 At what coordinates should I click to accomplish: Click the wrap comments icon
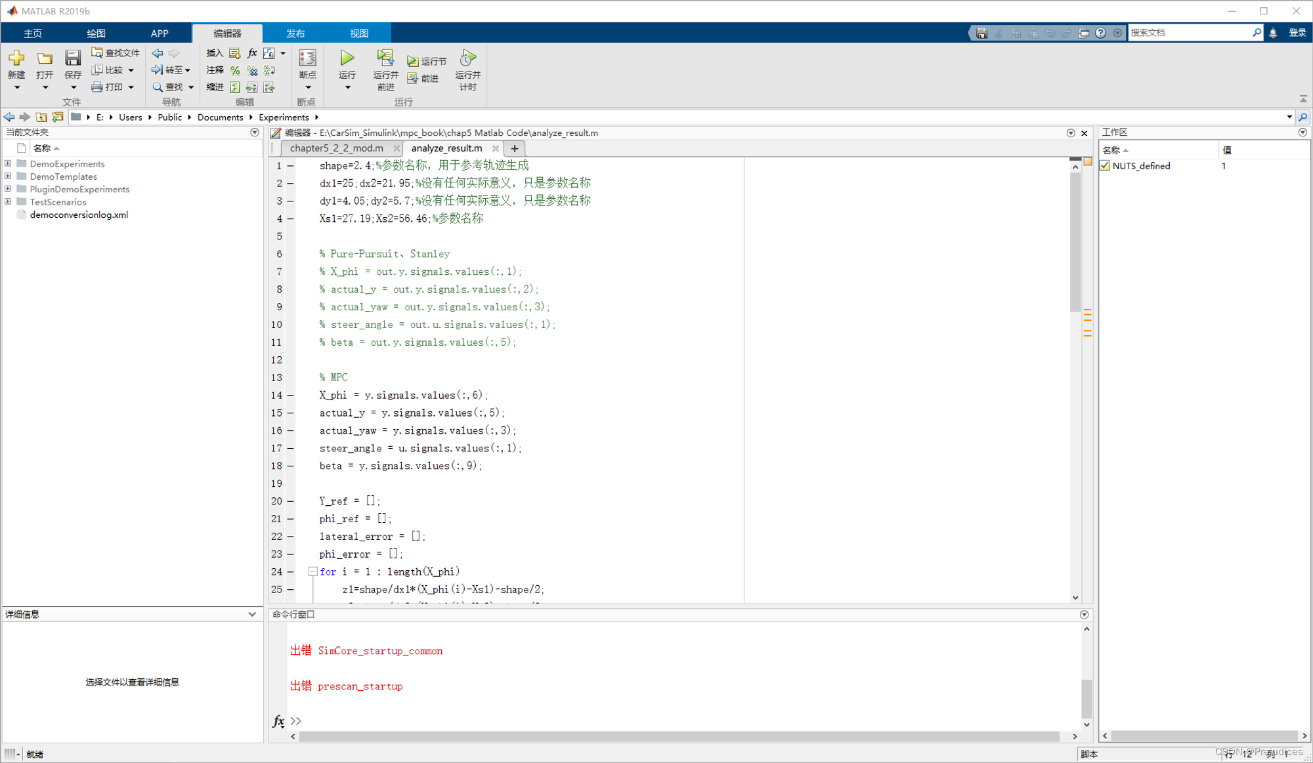tap(269, 70)
